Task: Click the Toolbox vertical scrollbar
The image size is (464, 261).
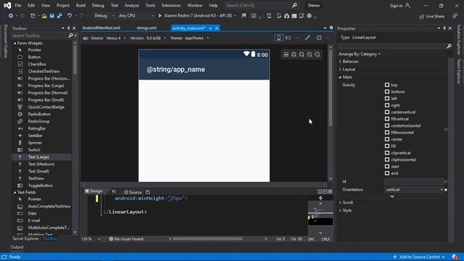Action: click(75, 59)
